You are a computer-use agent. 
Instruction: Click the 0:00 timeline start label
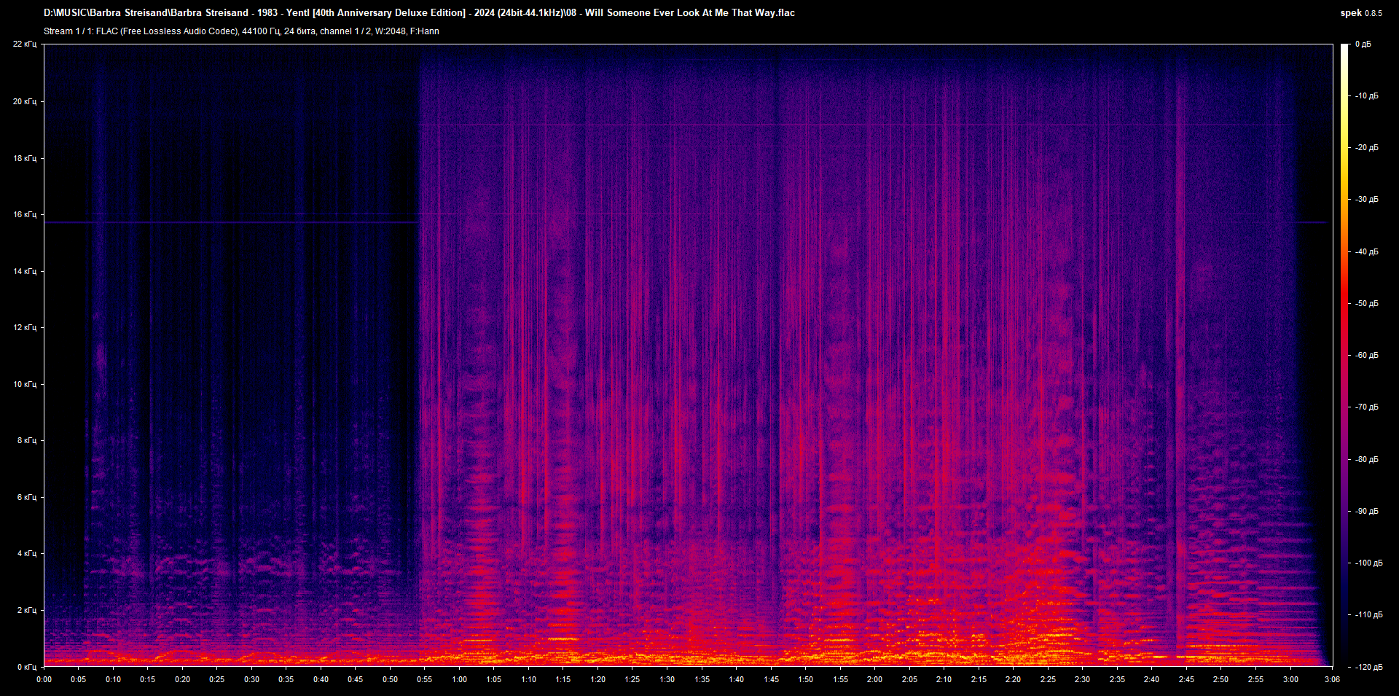point(44,679)
